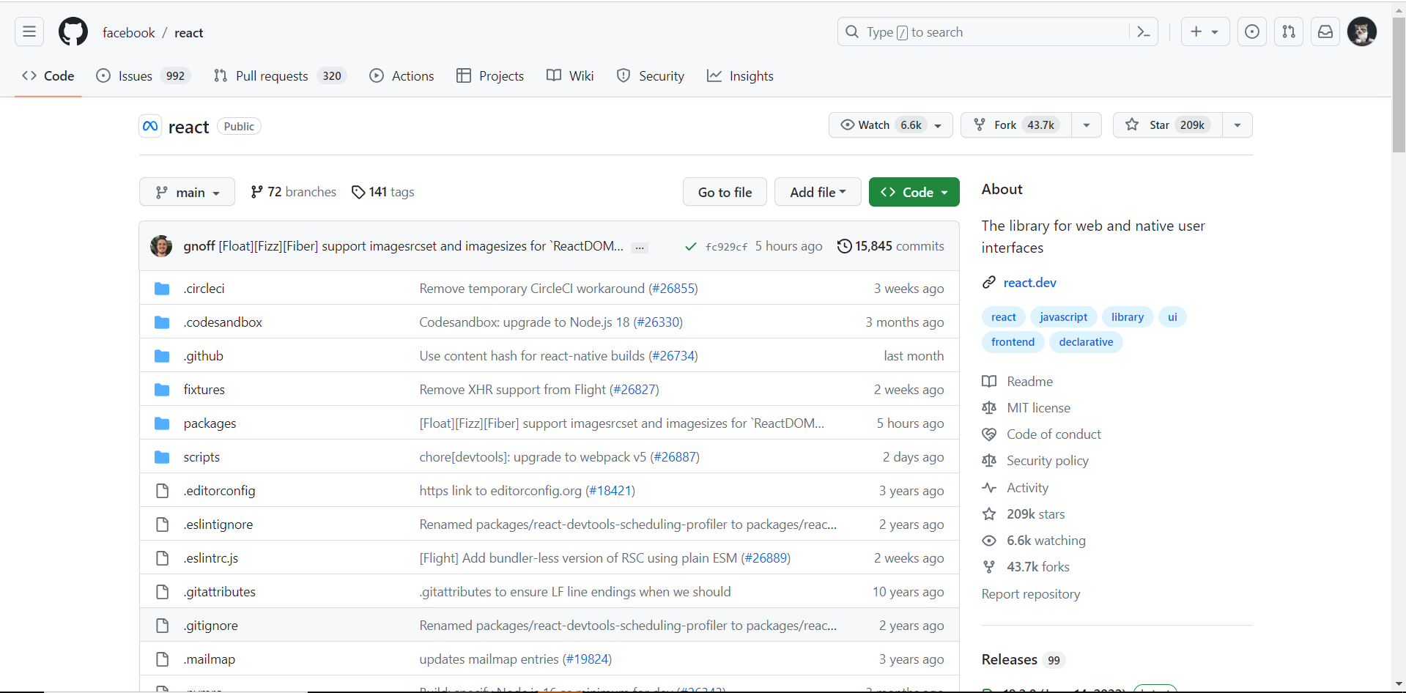Click the green checkmark commit status icon
1406x693 pixels.
[x=690, y=247]
